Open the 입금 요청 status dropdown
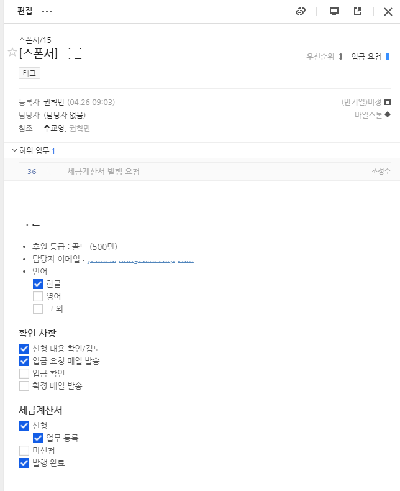The image size is (400, 491). [x=366, y=57]
